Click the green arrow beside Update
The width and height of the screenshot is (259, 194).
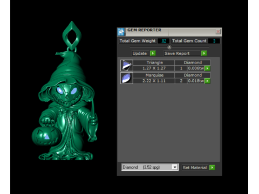pyautogui.click(x=153, y=53)
